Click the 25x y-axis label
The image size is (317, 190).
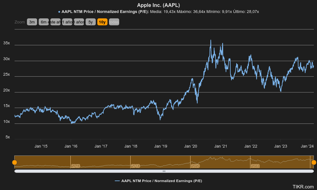(x=6, y=74)
